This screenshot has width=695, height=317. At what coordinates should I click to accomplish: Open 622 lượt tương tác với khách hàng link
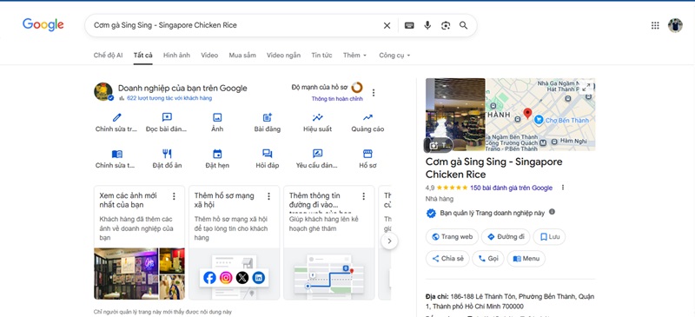169,98
